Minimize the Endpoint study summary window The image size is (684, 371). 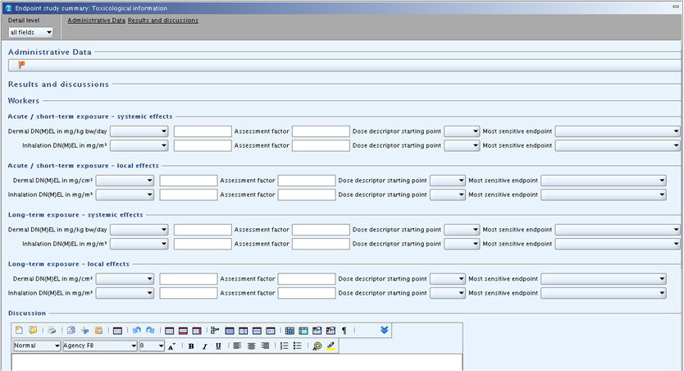pyautogui.click(x=675, y=7)
